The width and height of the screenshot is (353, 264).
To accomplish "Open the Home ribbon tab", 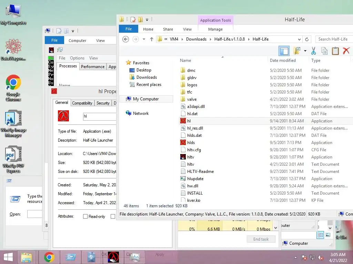I will 148,29.
